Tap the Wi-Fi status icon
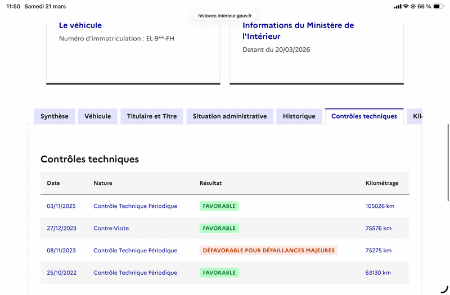Screen dimensions: 450x295 [x=406, y=6]
